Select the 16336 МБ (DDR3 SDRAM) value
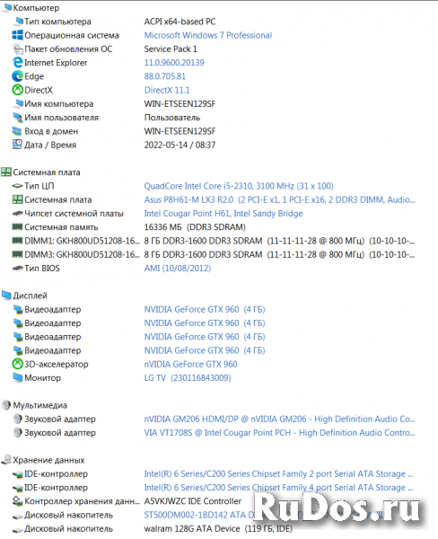This screenshot has width=438, height=539. click(195, 227)
